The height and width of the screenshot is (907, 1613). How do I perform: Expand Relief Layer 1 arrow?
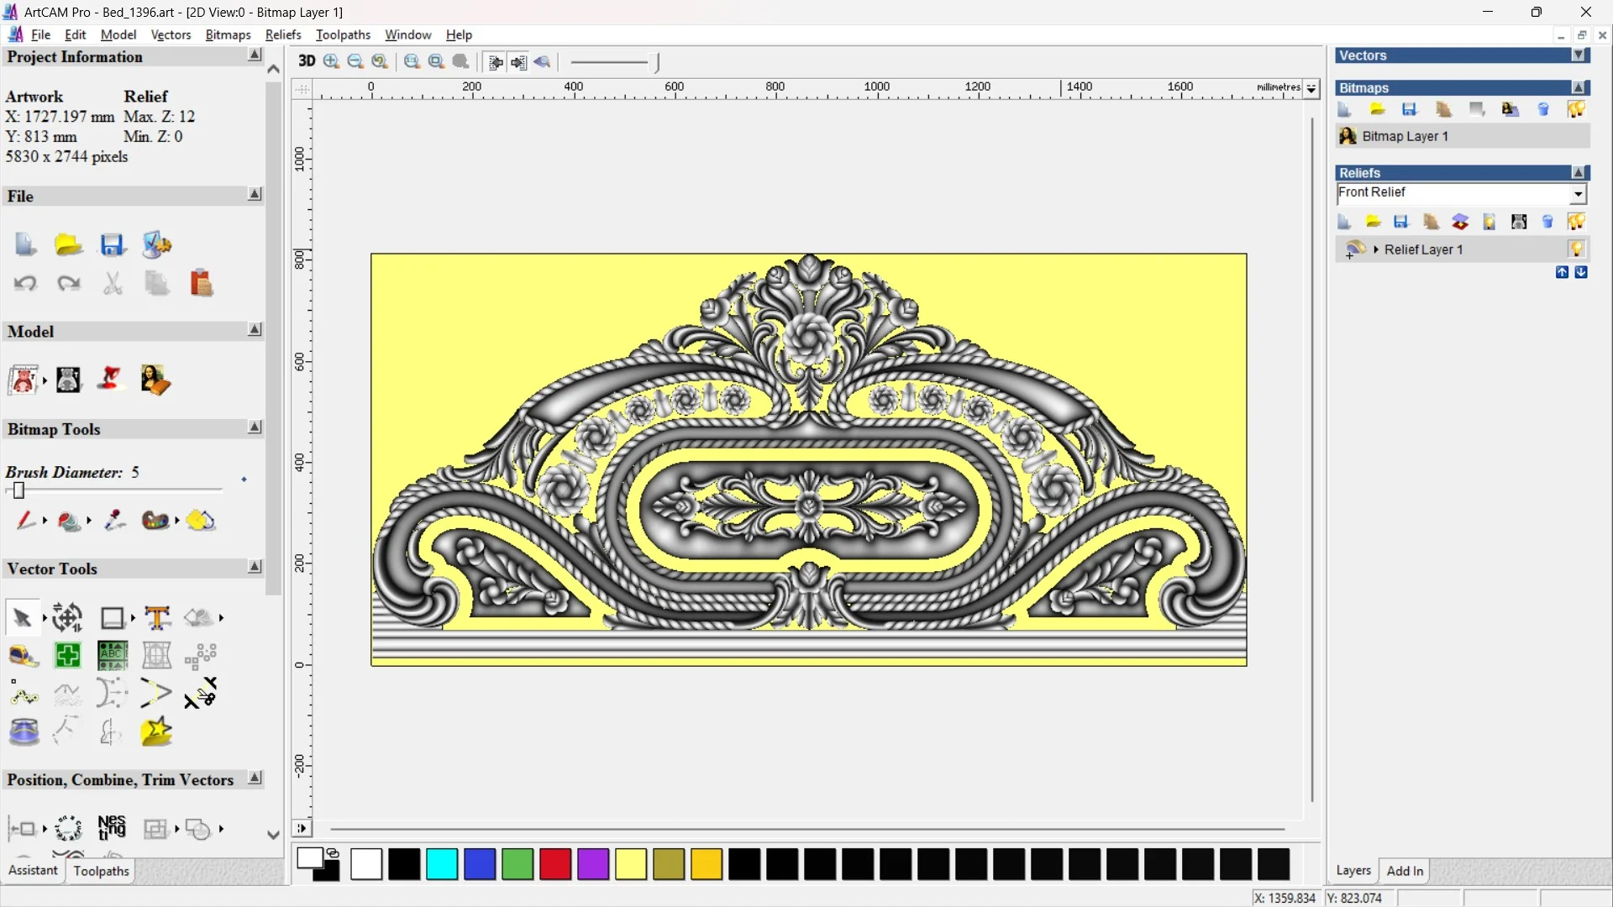tap(1376, 249)
